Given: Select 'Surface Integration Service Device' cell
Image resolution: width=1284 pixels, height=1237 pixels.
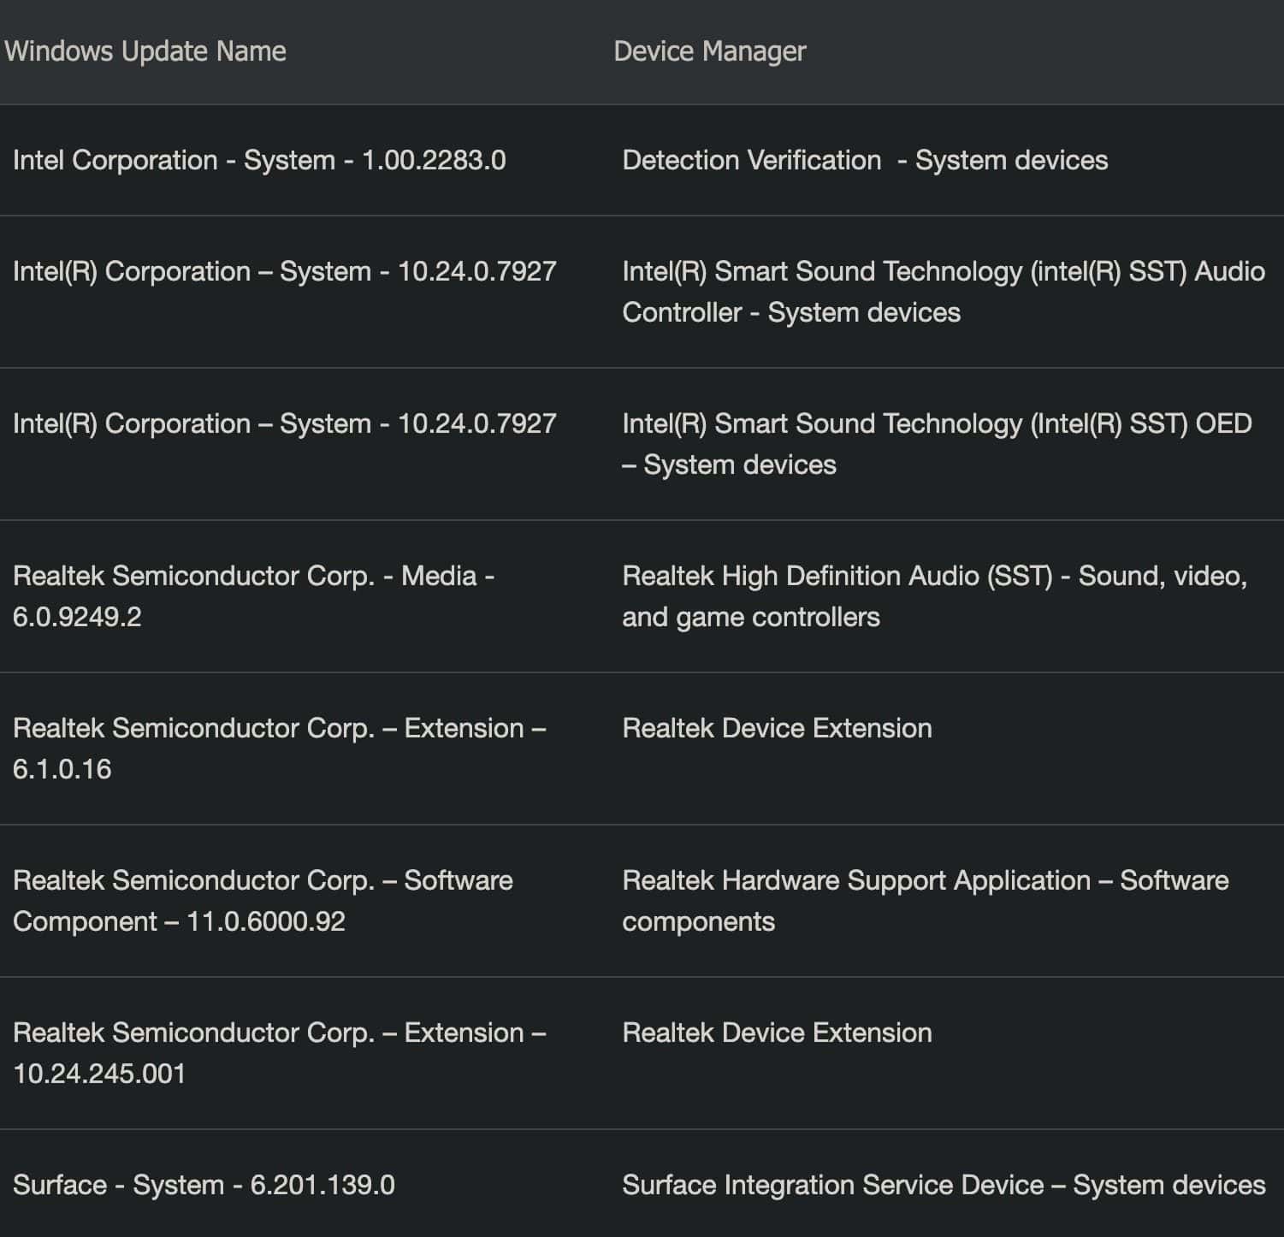Looking at the screenshot, I should (x=944, y=1185).
